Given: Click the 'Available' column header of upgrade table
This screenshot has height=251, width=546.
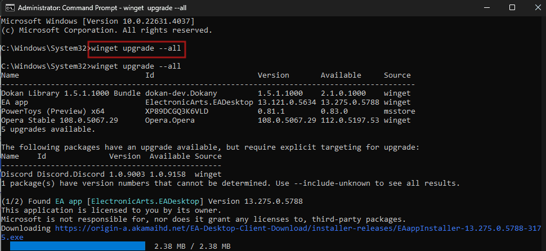Looking at the screenshot, I should pyautogui.click(x=341, y=75).
